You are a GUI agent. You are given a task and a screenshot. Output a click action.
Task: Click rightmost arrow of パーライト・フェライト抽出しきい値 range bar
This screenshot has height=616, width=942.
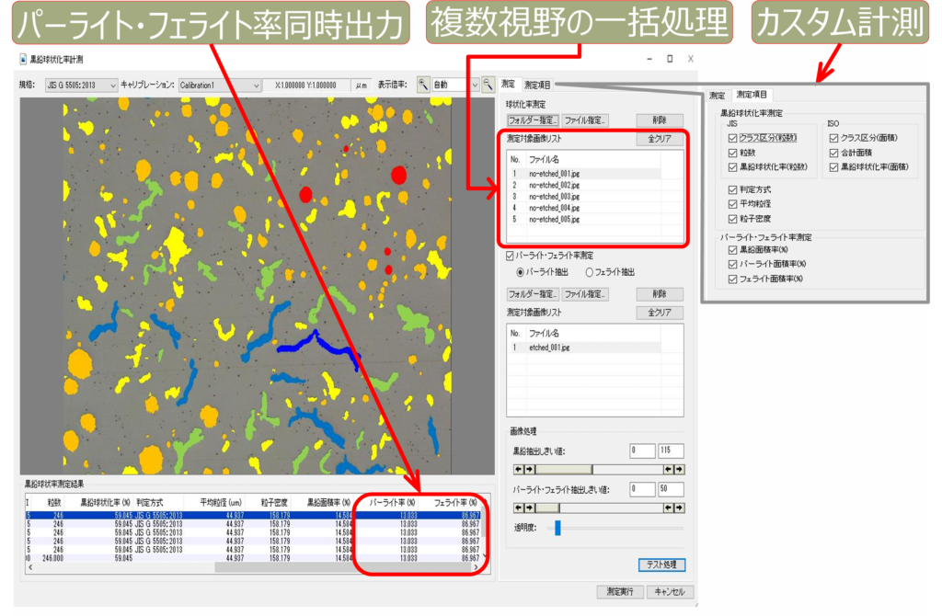tap(679, 508)
